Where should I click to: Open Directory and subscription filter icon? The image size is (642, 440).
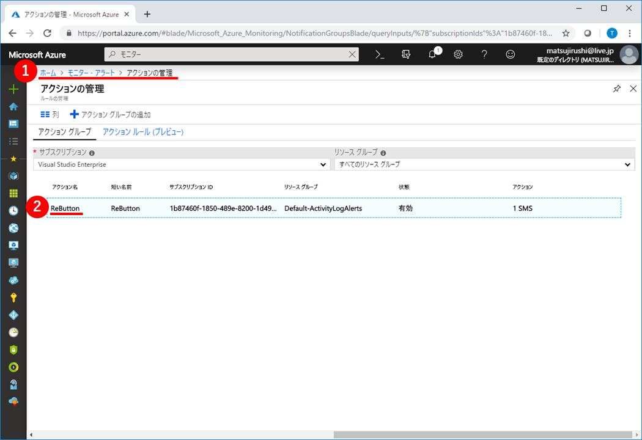[406, 54]
